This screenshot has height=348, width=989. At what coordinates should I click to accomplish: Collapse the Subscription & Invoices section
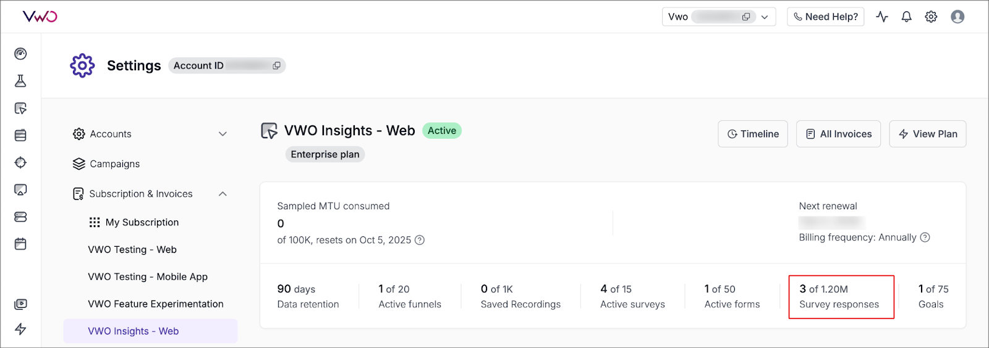223,194
